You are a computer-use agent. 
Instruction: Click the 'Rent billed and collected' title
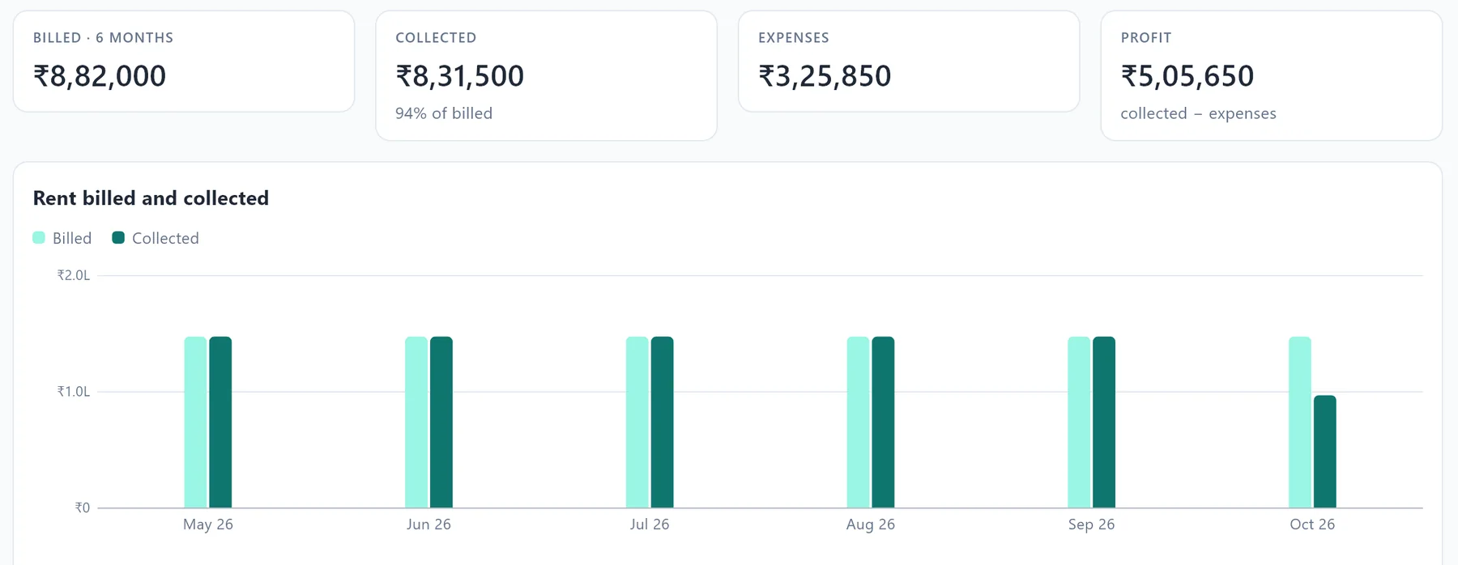(x=151, y=198)
